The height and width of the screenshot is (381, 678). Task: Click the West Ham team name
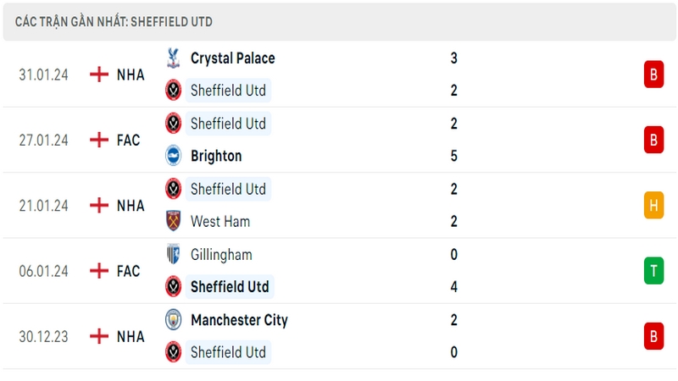pos(220,222)
